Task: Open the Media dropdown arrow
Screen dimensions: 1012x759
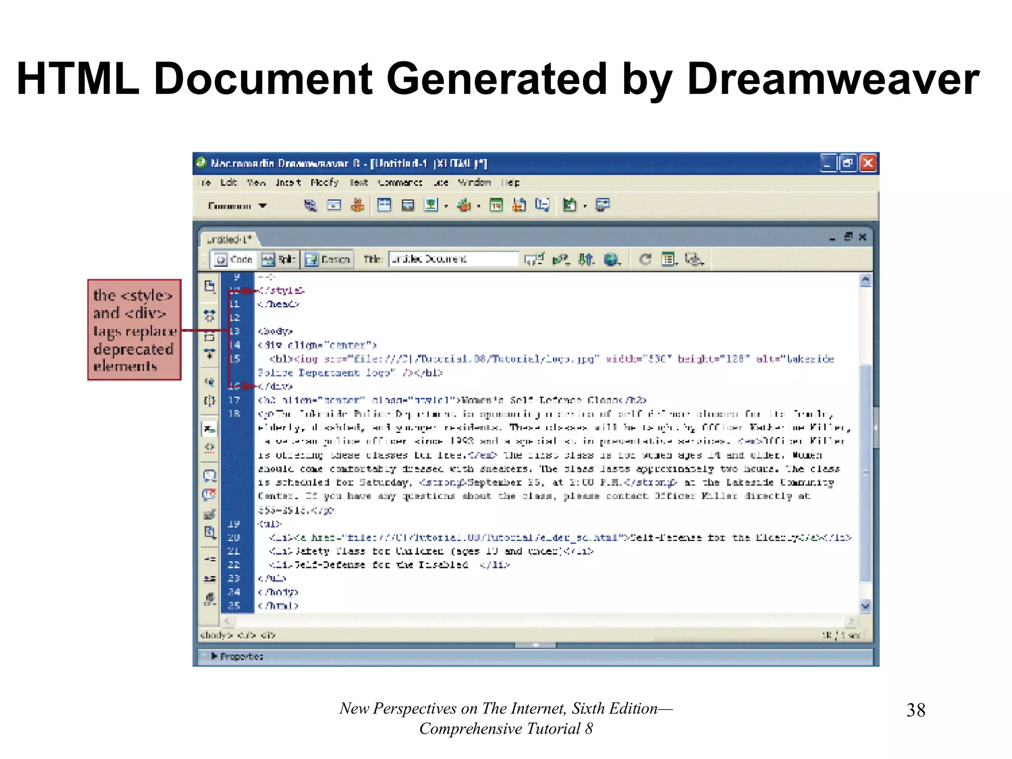Action: coord(478,207)
